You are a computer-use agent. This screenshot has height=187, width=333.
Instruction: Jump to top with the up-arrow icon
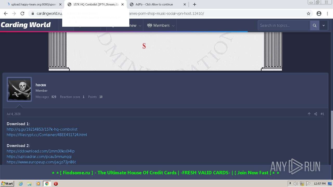tap(309, 114)
